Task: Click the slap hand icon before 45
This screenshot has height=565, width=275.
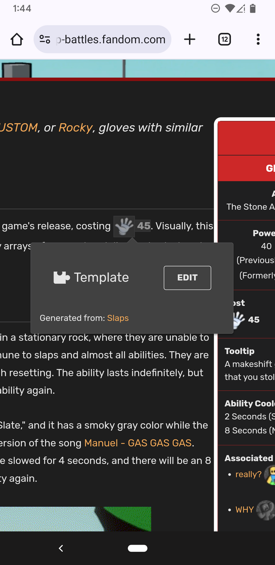Action: pyautogui.click(x=124, y=226)
